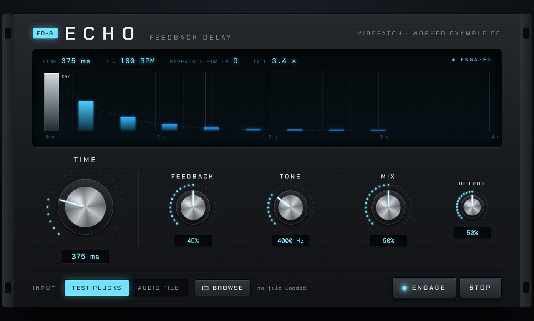The image size is (534, 321).
Task: Click the Engage button
Action: coord(424,288)
